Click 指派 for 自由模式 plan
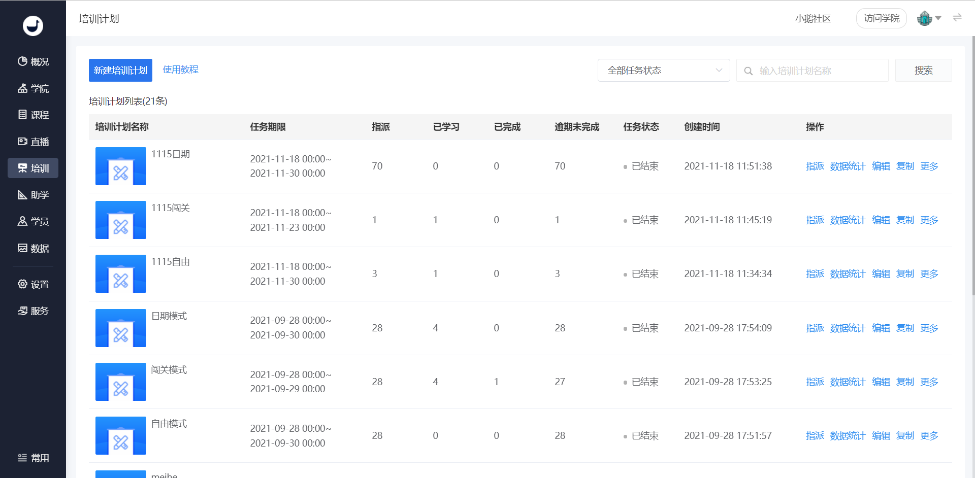 pos(815,435)
